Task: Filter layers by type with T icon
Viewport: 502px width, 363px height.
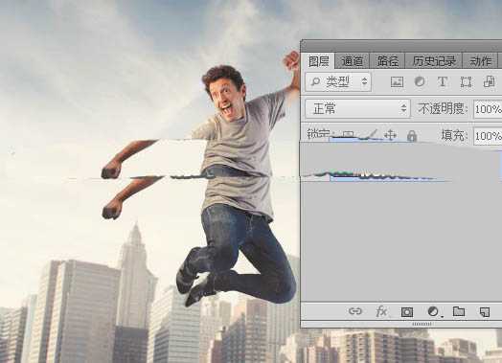Action: [443, 81]
